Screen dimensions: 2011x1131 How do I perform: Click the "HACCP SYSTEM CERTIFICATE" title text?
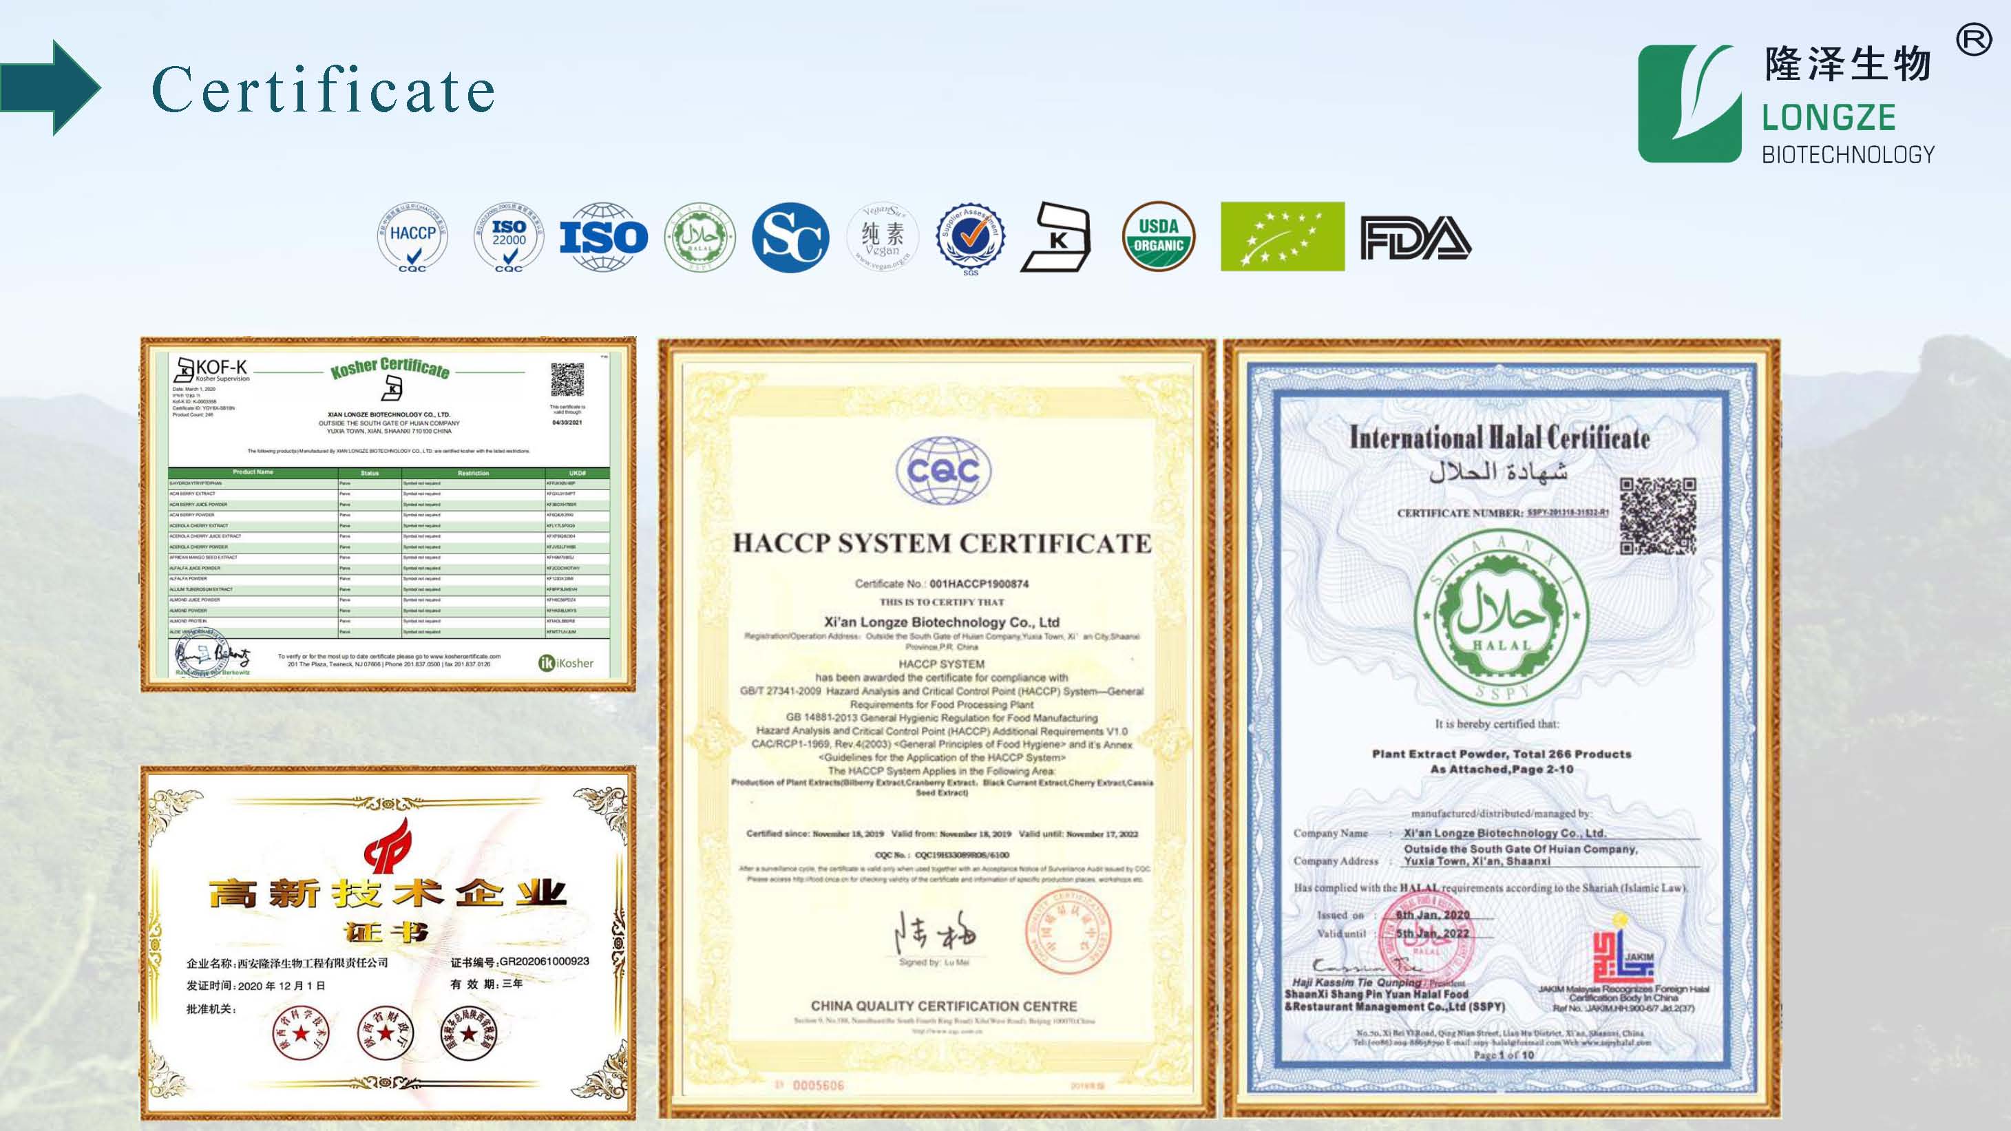942,543
